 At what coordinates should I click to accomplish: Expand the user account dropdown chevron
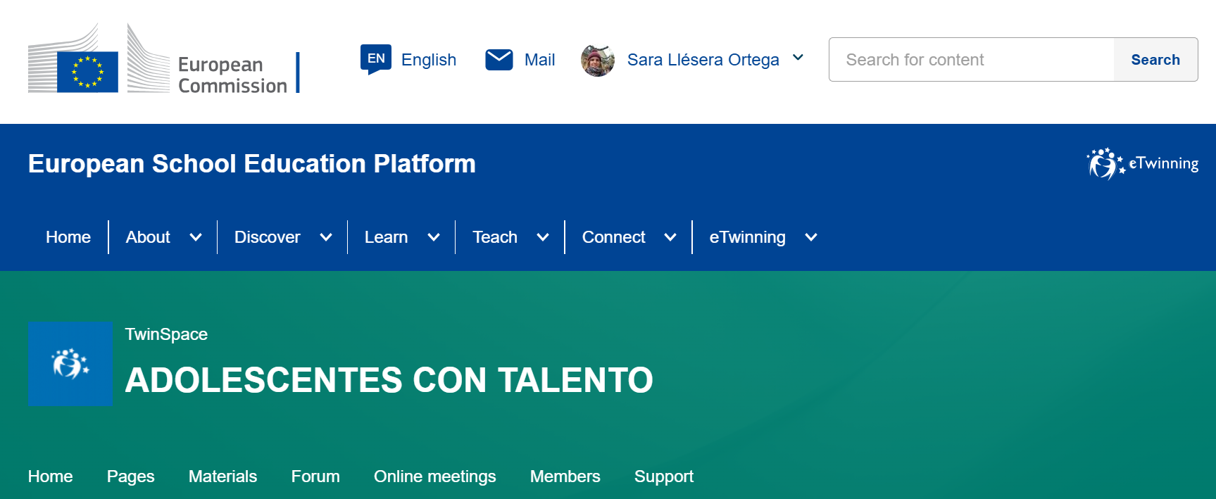click(x=798, y=58)
